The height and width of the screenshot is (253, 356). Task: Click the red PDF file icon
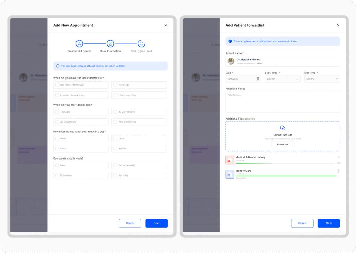click(229, 160)
